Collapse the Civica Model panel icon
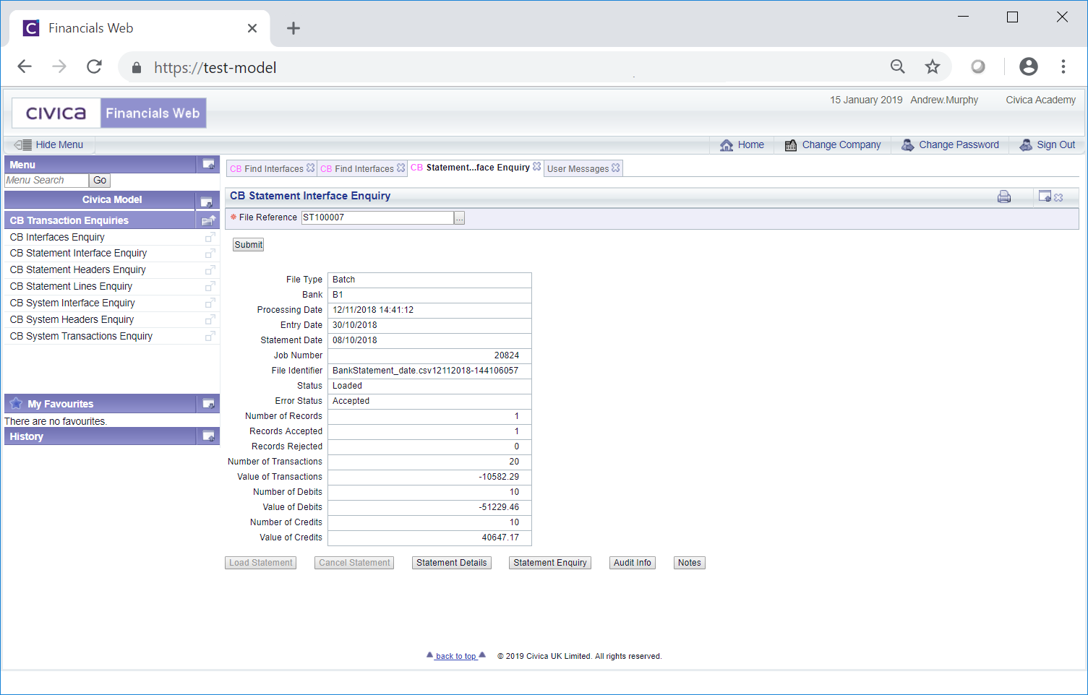The width and height of the screenshot is (1088, 695). pos(206,202)
